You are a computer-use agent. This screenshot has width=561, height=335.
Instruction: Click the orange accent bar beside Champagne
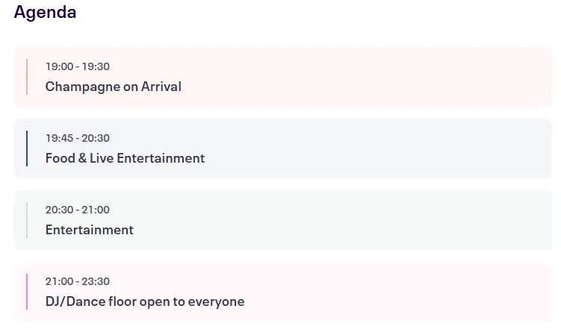point(27,77)
